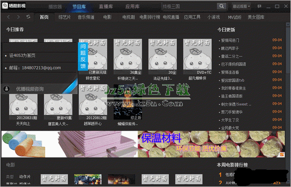Expand the 最近观看 dropdown
Image resolution: width=291 pixels, height=187 pixels.
click(x=241, y=6)
